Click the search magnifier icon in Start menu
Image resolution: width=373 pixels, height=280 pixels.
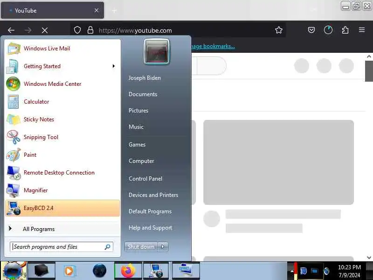pyautogui.click(x=107, y=247)
